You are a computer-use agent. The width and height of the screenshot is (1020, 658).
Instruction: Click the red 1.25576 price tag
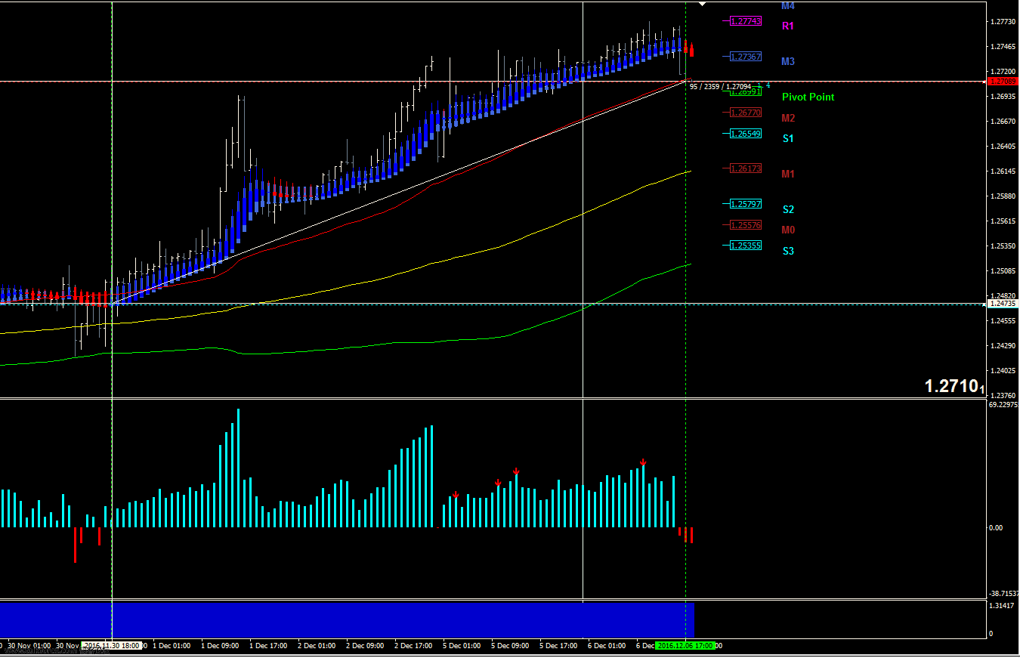click(x=745, y=225)
